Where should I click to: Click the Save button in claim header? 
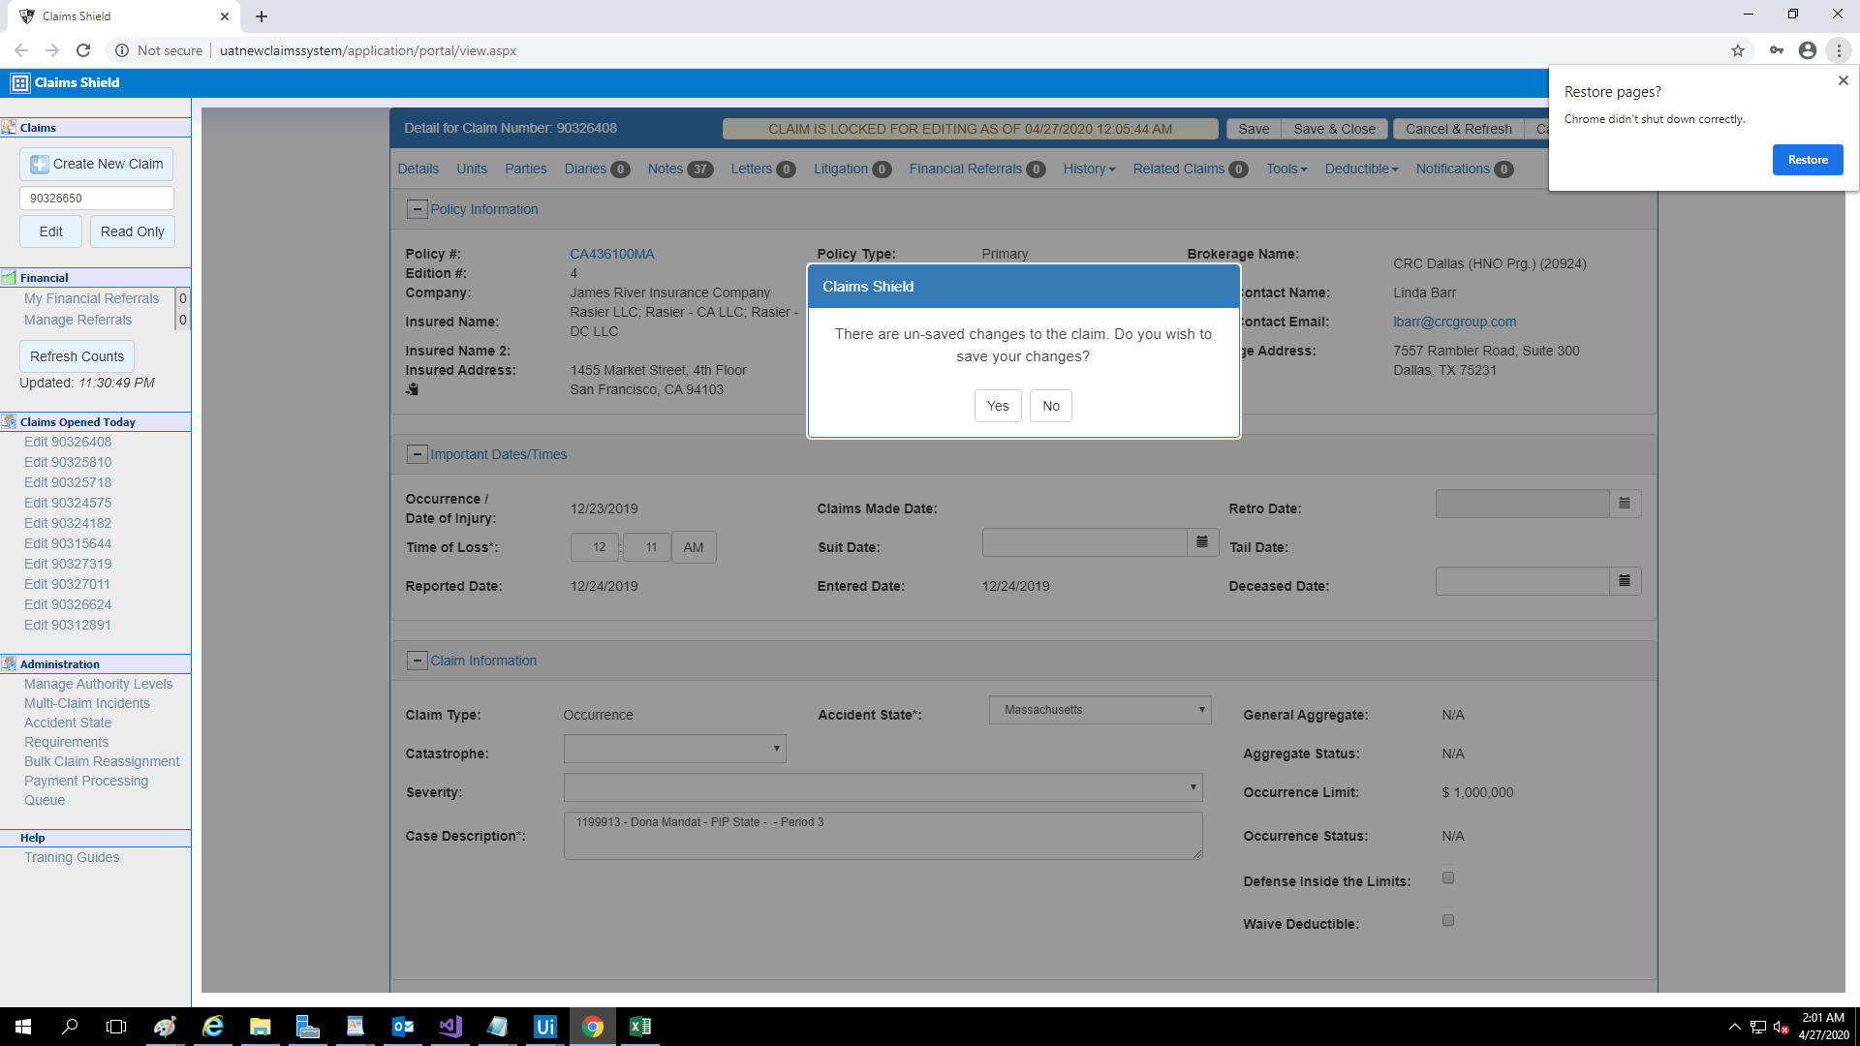[x=1254, y=129]
